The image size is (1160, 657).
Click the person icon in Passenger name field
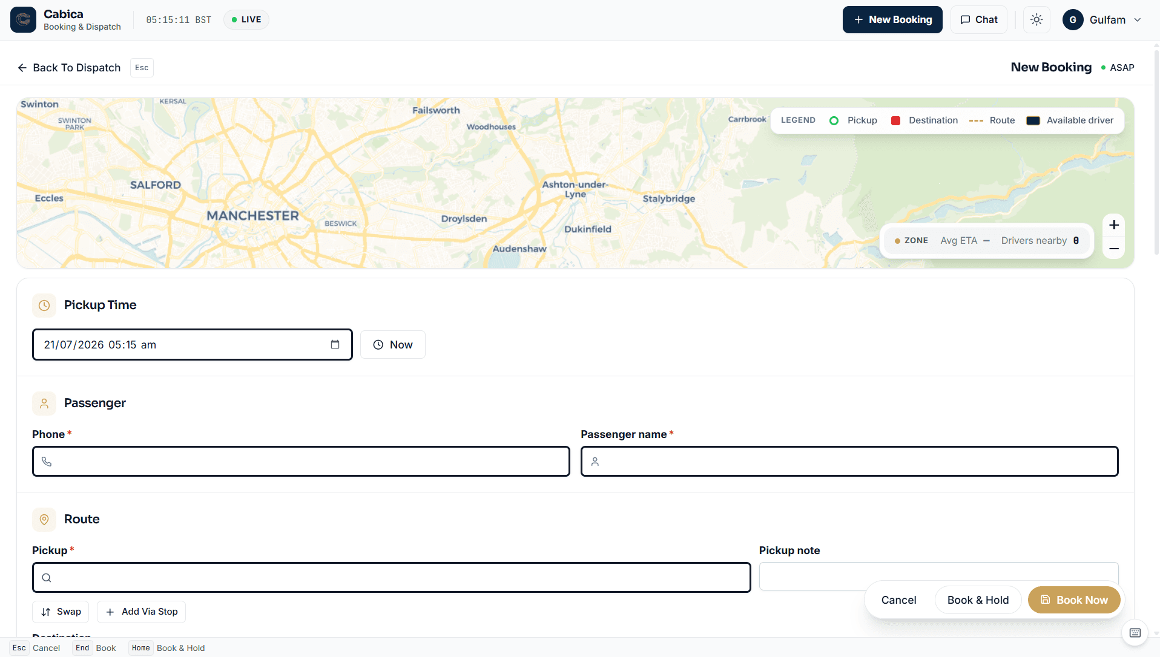tap(595, 462)
